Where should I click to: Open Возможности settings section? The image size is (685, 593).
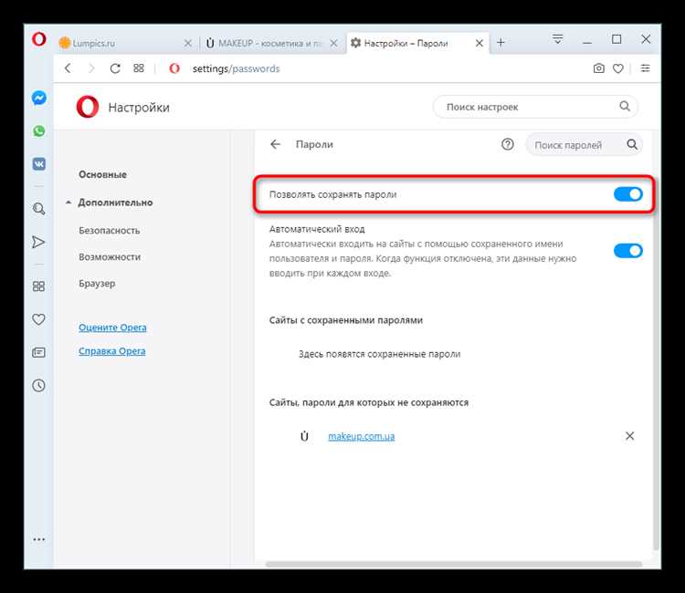click(x=110, y=257)
